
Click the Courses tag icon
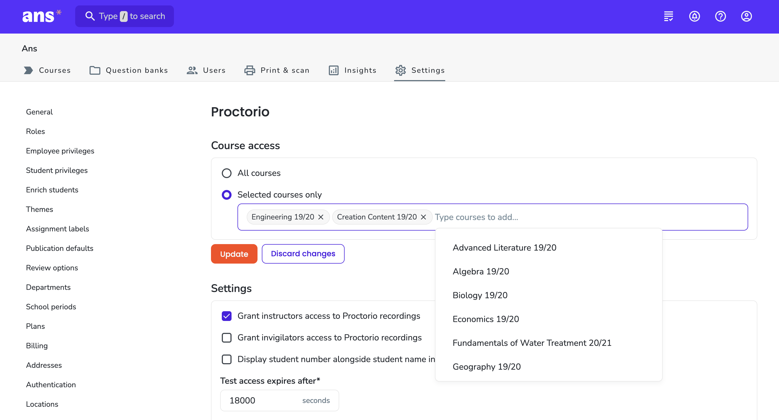28,70
